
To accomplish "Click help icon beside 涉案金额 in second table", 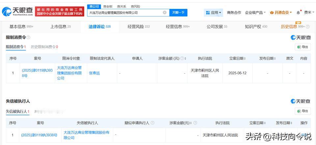I will pos(195,123).
